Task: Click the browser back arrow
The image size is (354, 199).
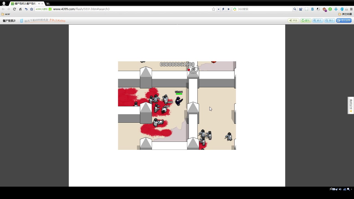Action: (3, 9)
